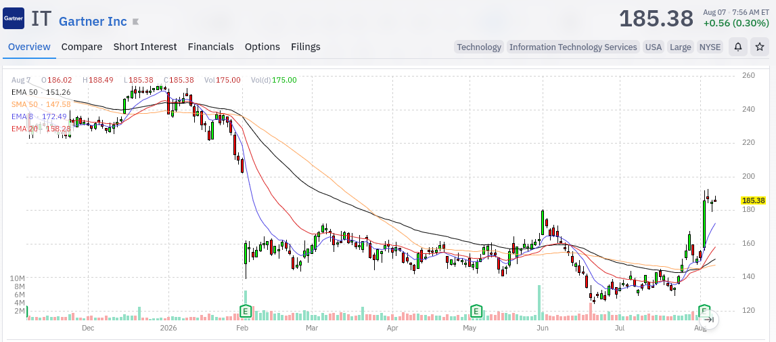Click the IT ticker symbol
Viewport: 776px width, 342px height.
[x=41, y=19]
